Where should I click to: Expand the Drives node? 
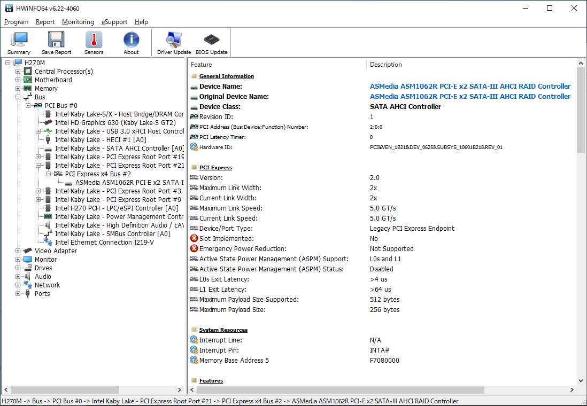tap(18, 268)
